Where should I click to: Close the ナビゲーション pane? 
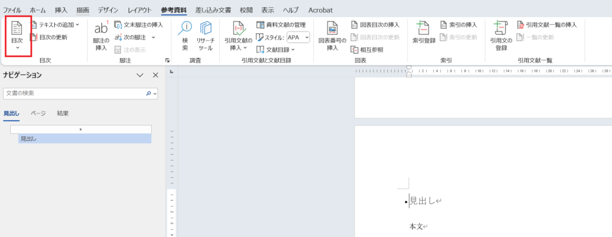[x=155, y=75]
